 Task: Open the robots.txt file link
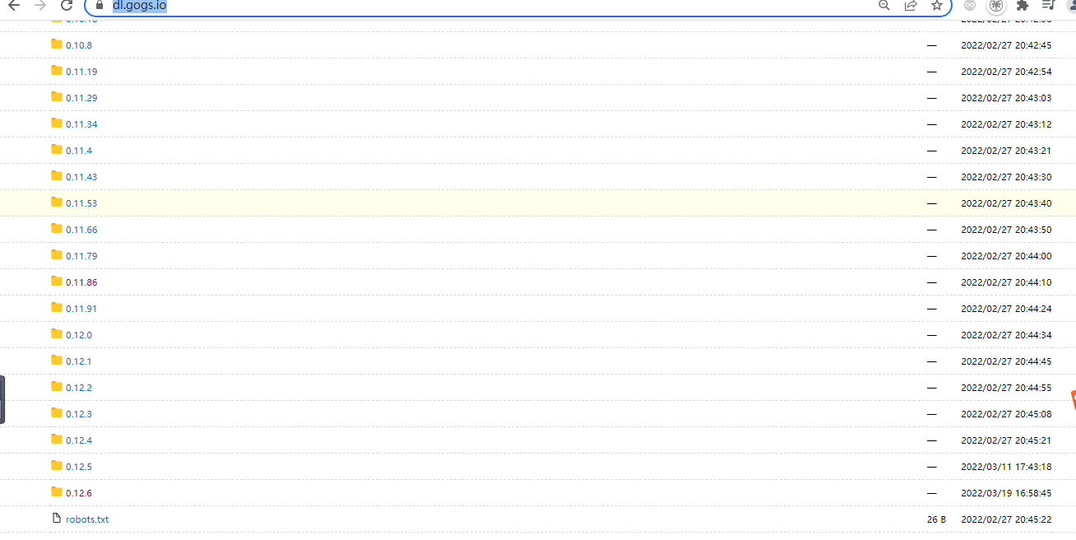pos(87,519)
